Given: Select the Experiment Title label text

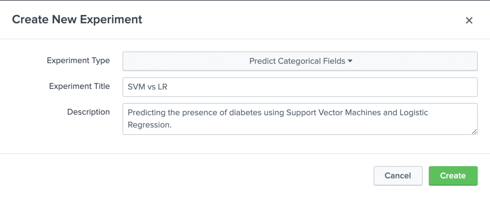Looking at the screenshot, I should (79, 86).
